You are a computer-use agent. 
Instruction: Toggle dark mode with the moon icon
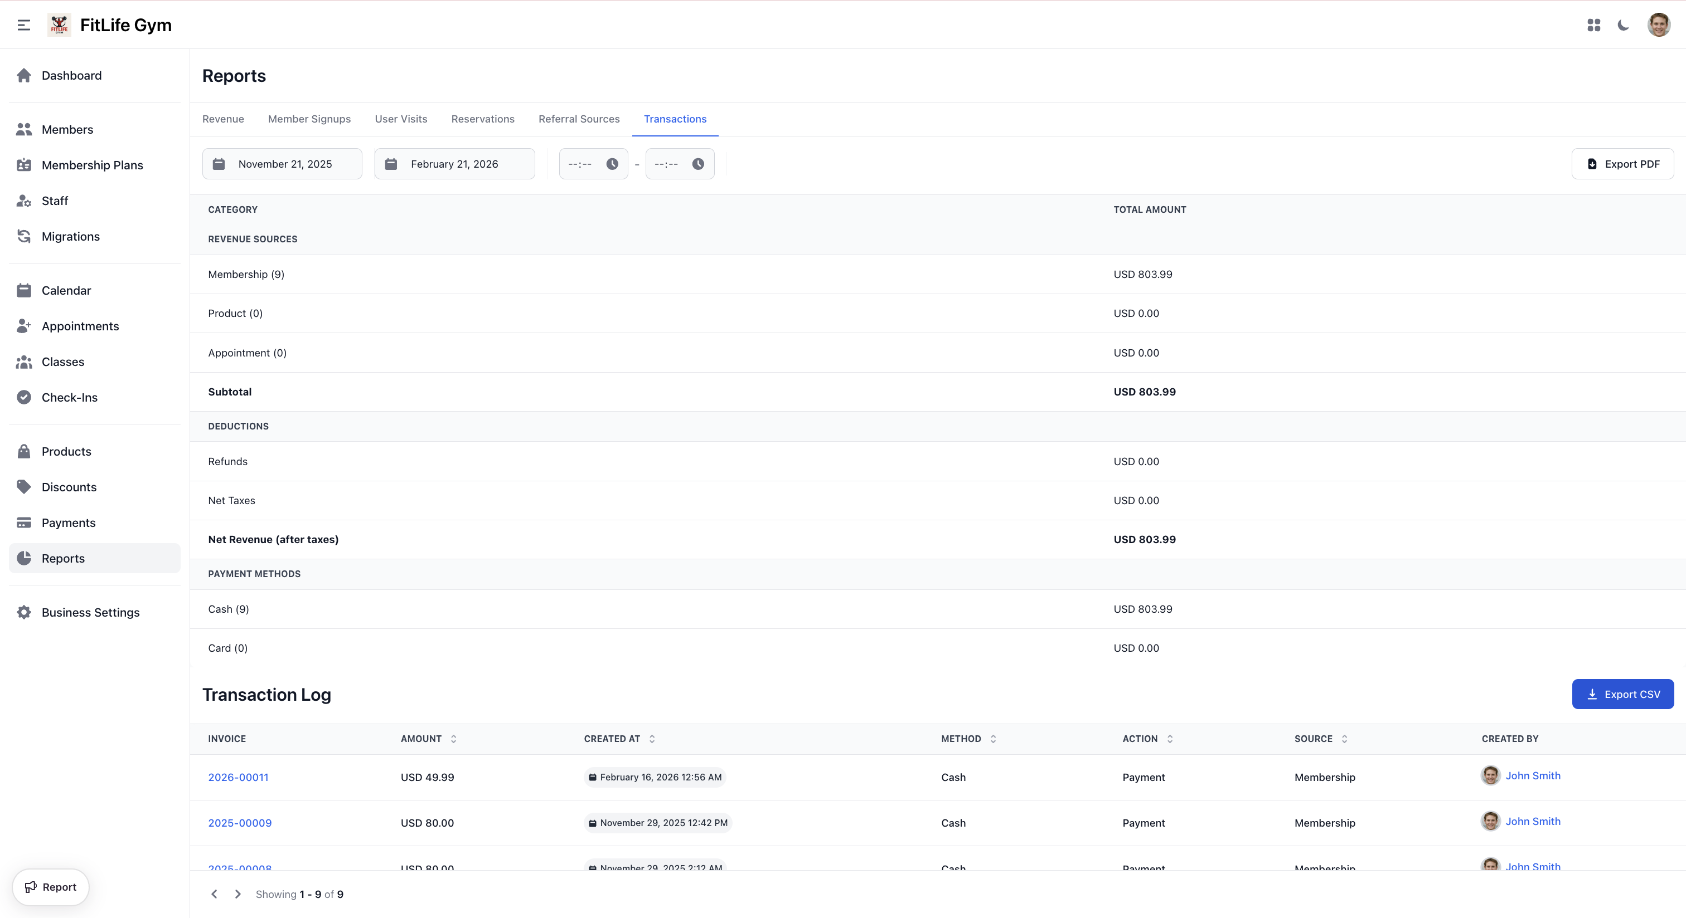pos(1624,25)
